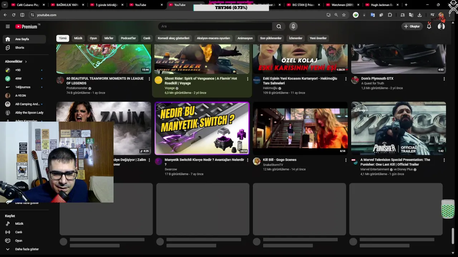The width and height of the screenshot is (458, 257).
Task: Reload the page
Action: 14,15
